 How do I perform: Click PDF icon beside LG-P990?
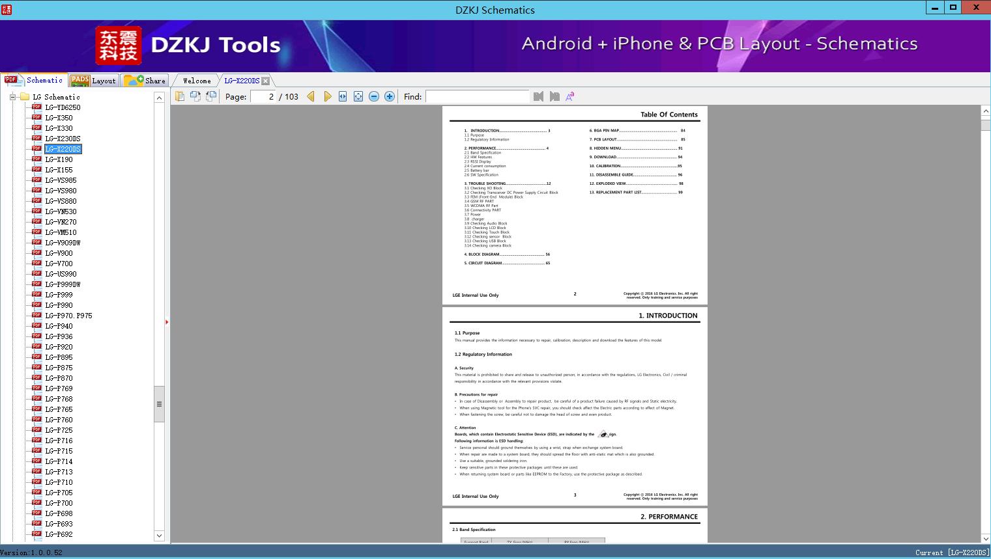point(36,305)
